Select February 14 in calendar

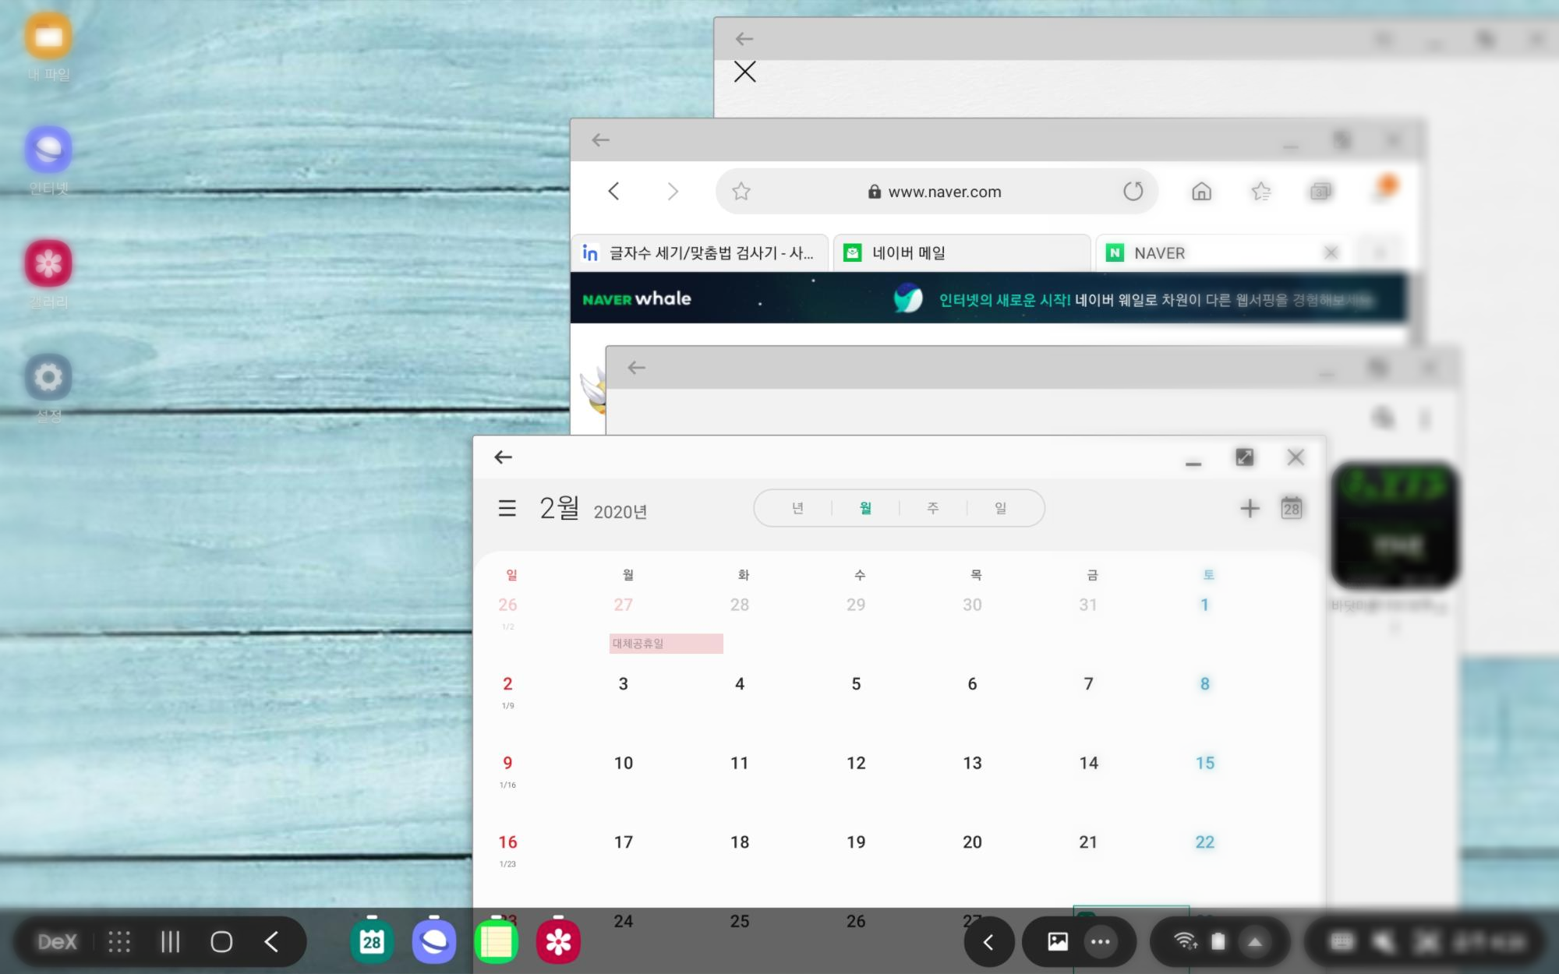1088,764
